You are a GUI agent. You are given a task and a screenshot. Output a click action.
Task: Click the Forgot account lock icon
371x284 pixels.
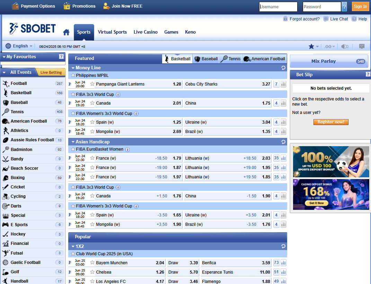285,19
